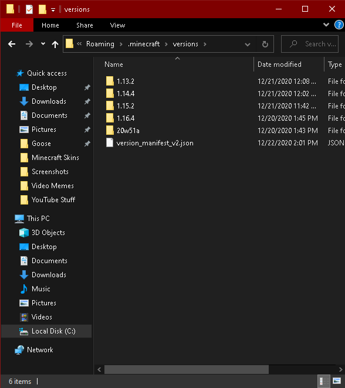Screen dimensions: 345x388
Task: Select This PC in the navigation pane
Action: 38,219
